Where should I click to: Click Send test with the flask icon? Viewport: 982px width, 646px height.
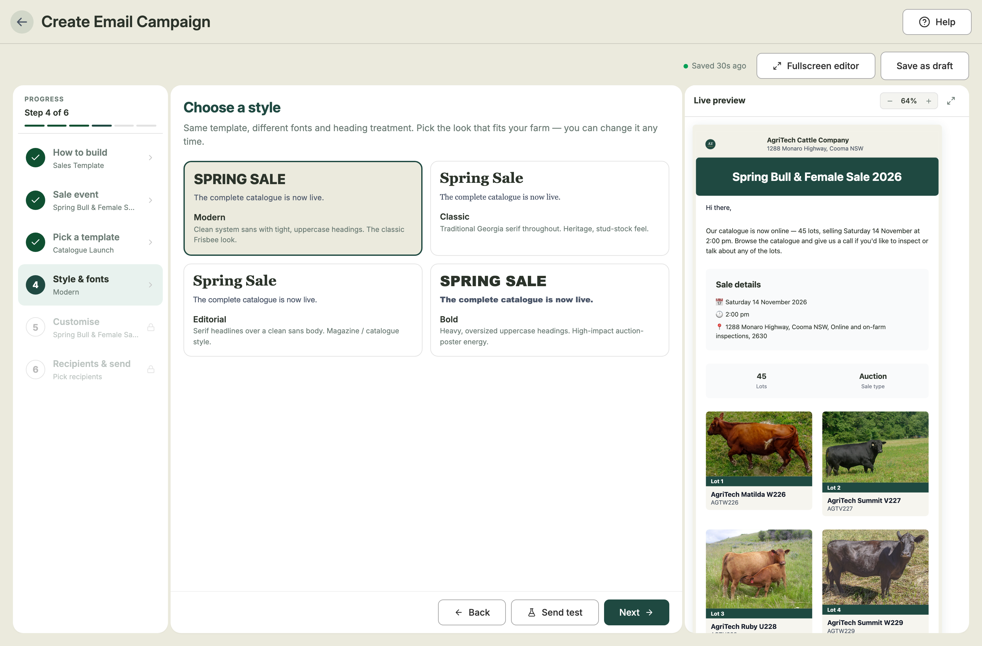click(x=555, y=612)
